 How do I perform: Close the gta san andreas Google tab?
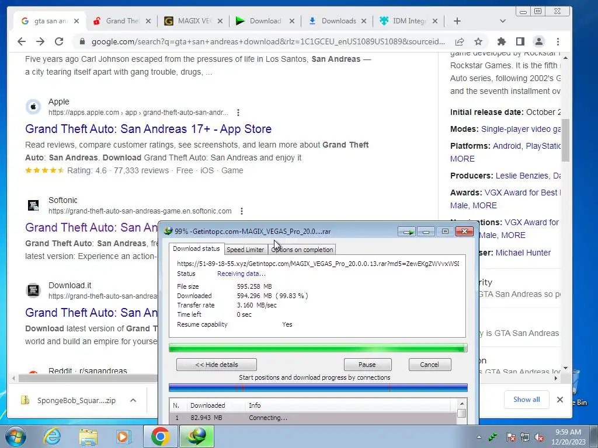point(77,22)
